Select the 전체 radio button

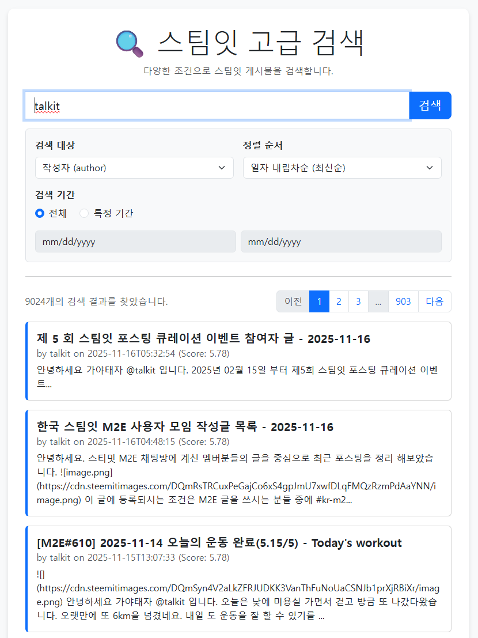39,213
